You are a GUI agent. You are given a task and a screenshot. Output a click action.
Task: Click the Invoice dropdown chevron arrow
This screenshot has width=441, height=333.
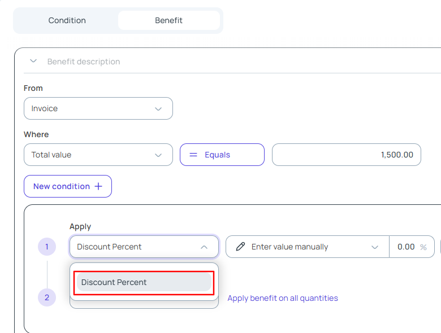pos(158,109)
